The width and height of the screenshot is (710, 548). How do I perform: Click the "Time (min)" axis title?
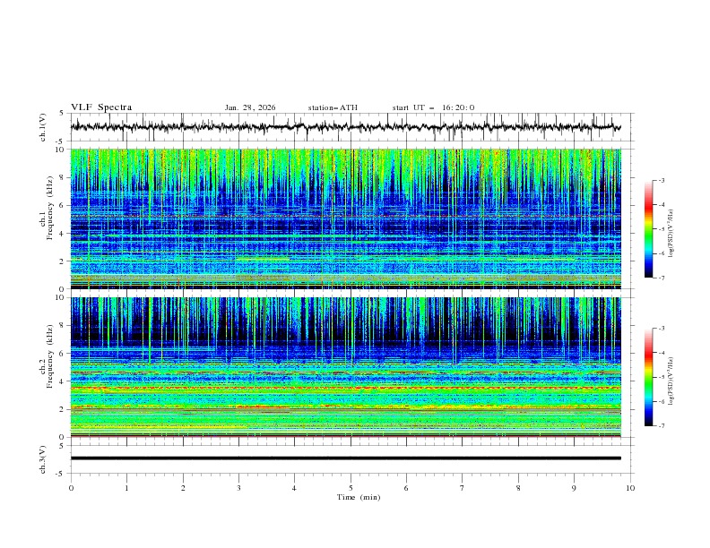pyautogui.click(x=359, y=497)
